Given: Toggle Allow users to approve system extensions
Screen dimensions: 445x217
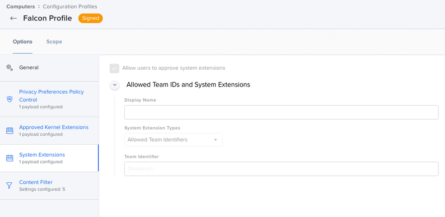Looking at the screenshot, I should (114, 68).
